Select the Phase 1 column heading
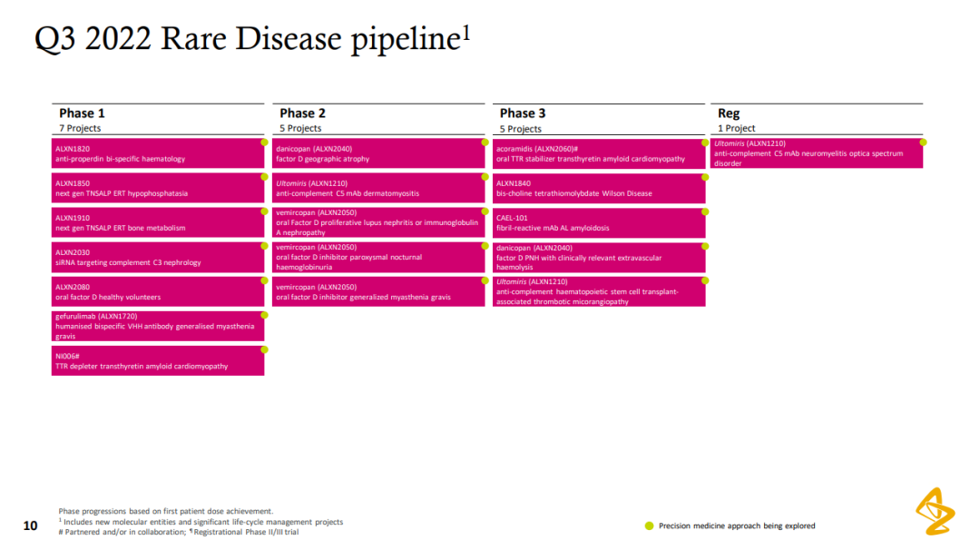This screenshot has height=550, width=980. (82, 113)
